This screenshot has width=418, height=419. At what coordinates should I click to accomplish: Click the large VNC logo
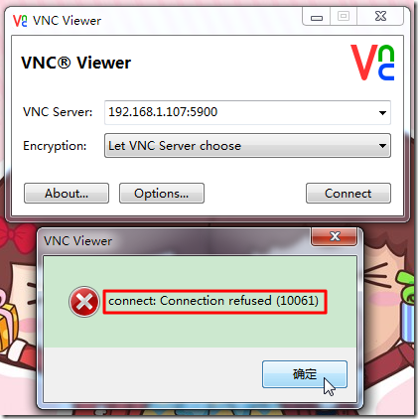pos(372,63)
